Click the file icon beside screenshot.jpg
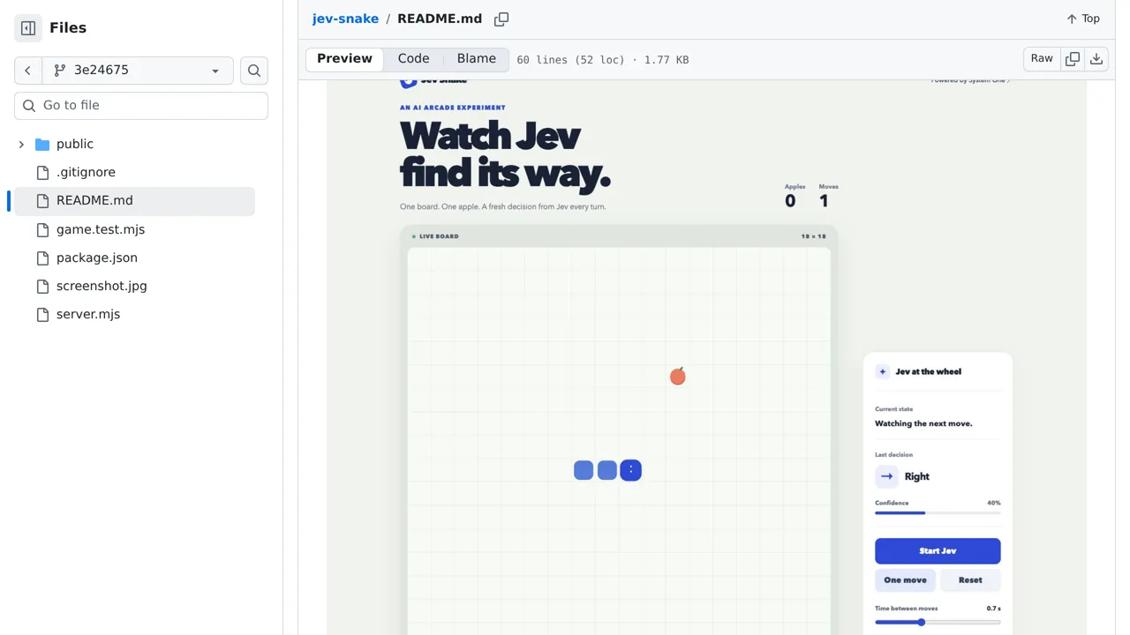1130x635 pixels. [x=42, y=286]
